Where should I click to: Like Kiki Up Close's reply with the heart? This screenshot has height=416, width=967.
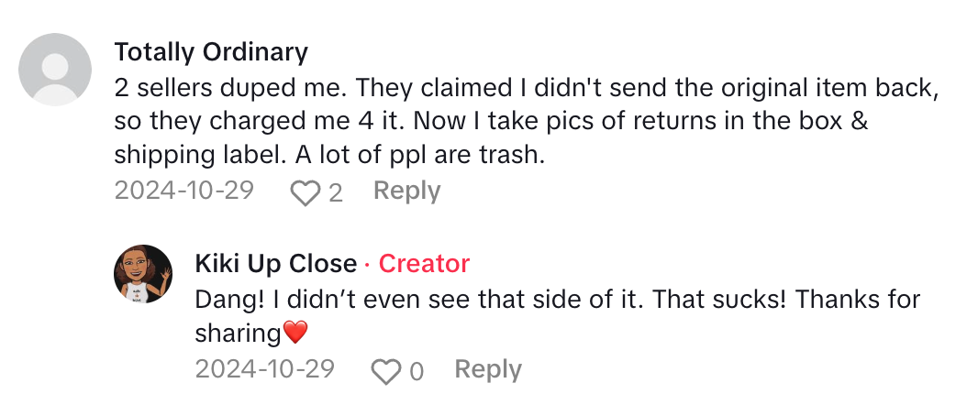pos(386,371)
